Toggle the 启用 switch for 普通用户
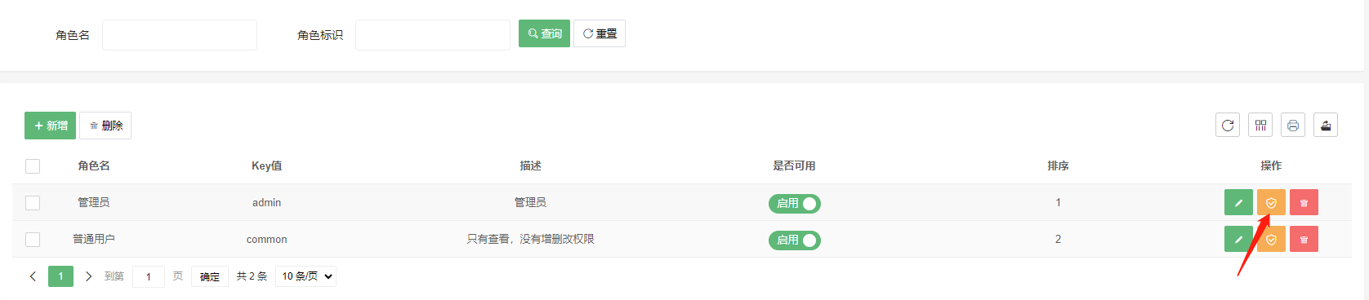Screen dimensions: 1369x300 click(x=794, y=240)
